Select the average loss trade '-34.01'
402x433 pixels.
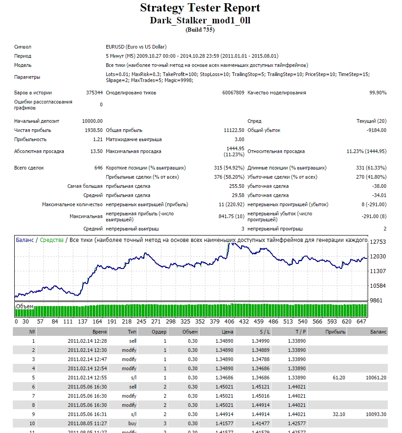point(380,196)
